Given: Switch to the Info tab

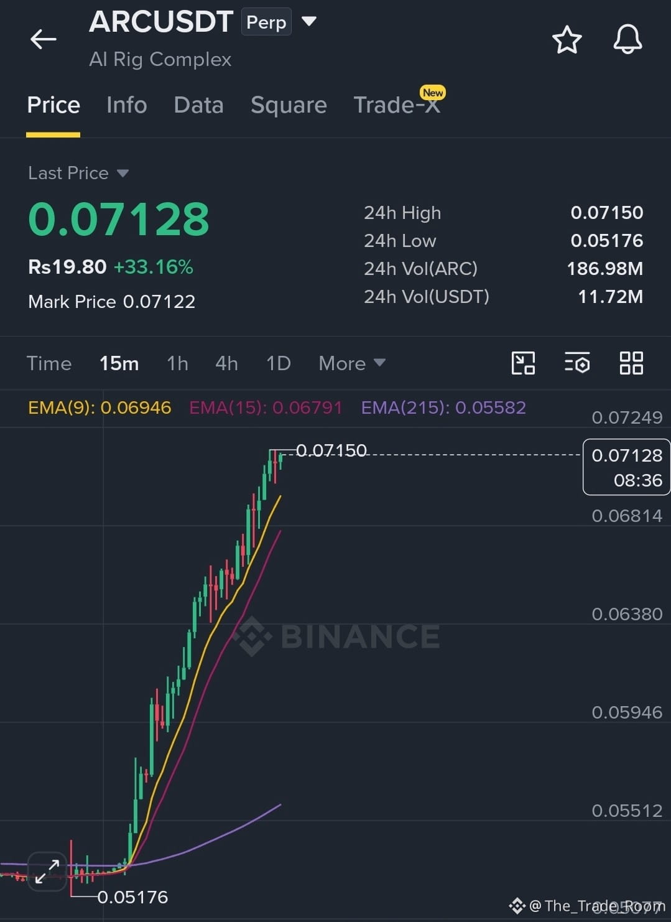Looking at the screenshot, I should pyautogui.click(x=127, y=105).
